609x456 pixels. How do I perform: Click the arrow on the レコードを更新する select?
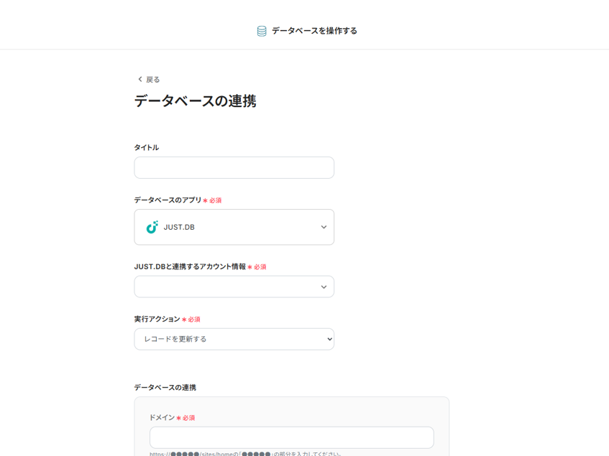(x=329, y=339)
